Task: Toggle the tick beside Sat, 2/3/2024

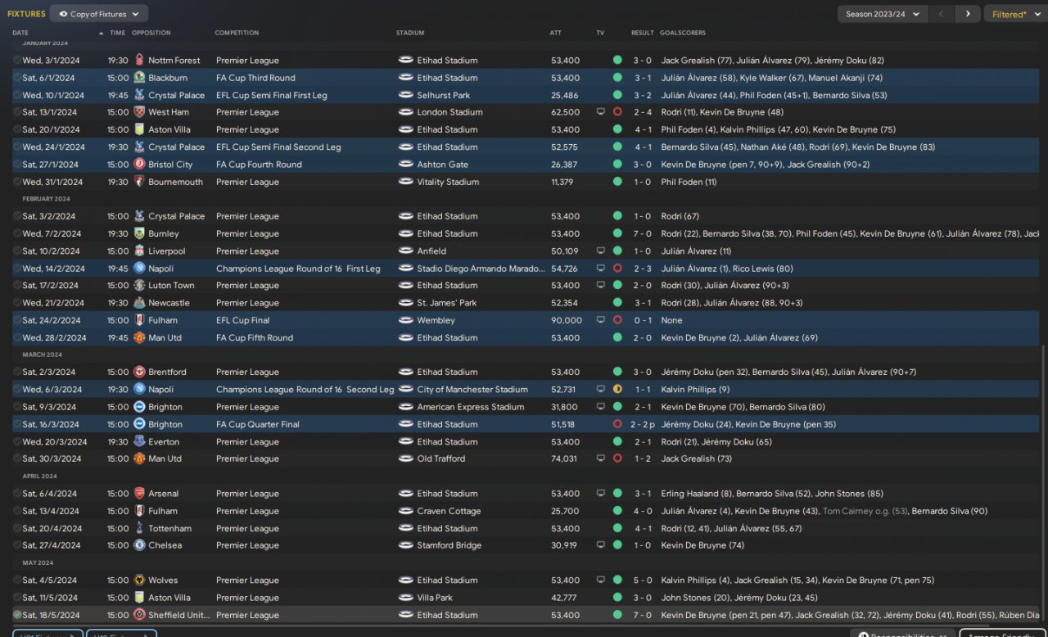Action: [x=17, y=372]
